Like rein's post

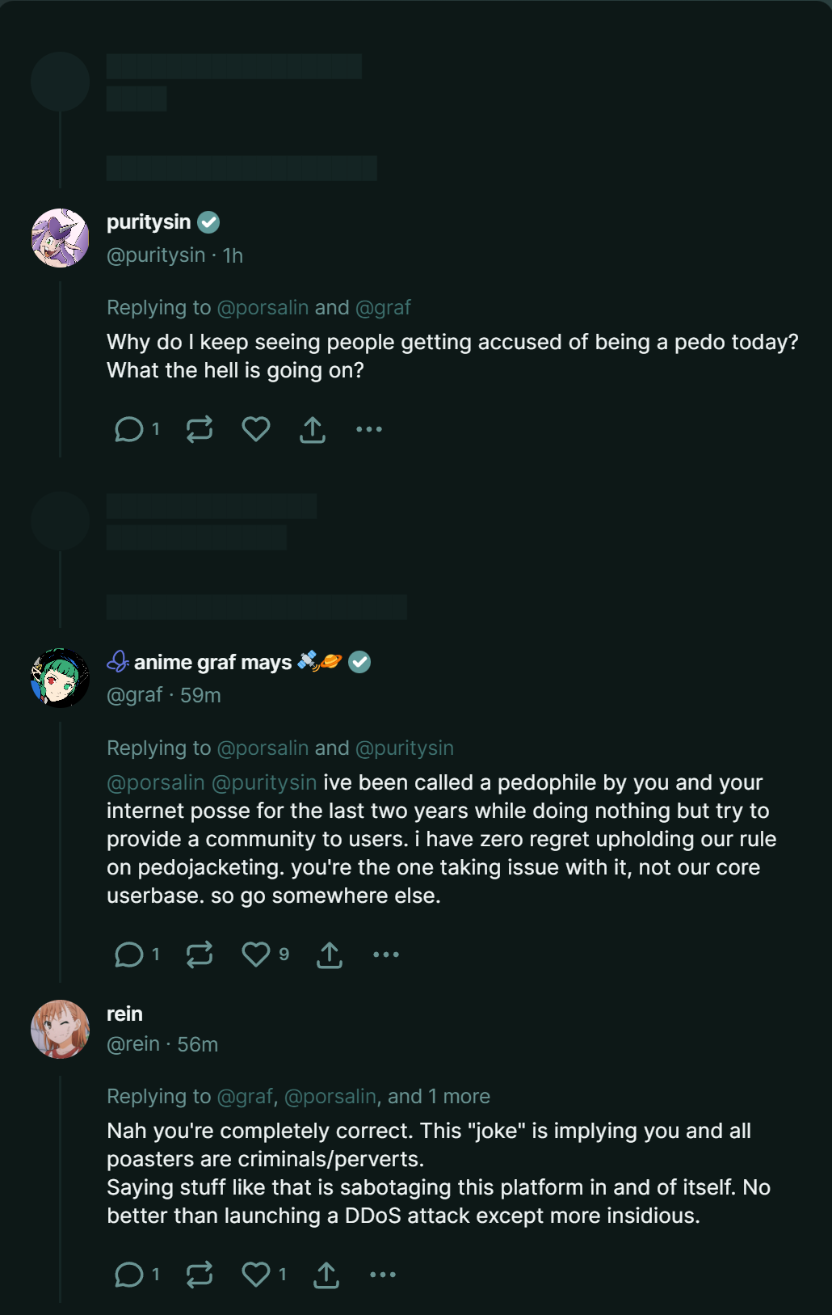(x=256, y=1275)
